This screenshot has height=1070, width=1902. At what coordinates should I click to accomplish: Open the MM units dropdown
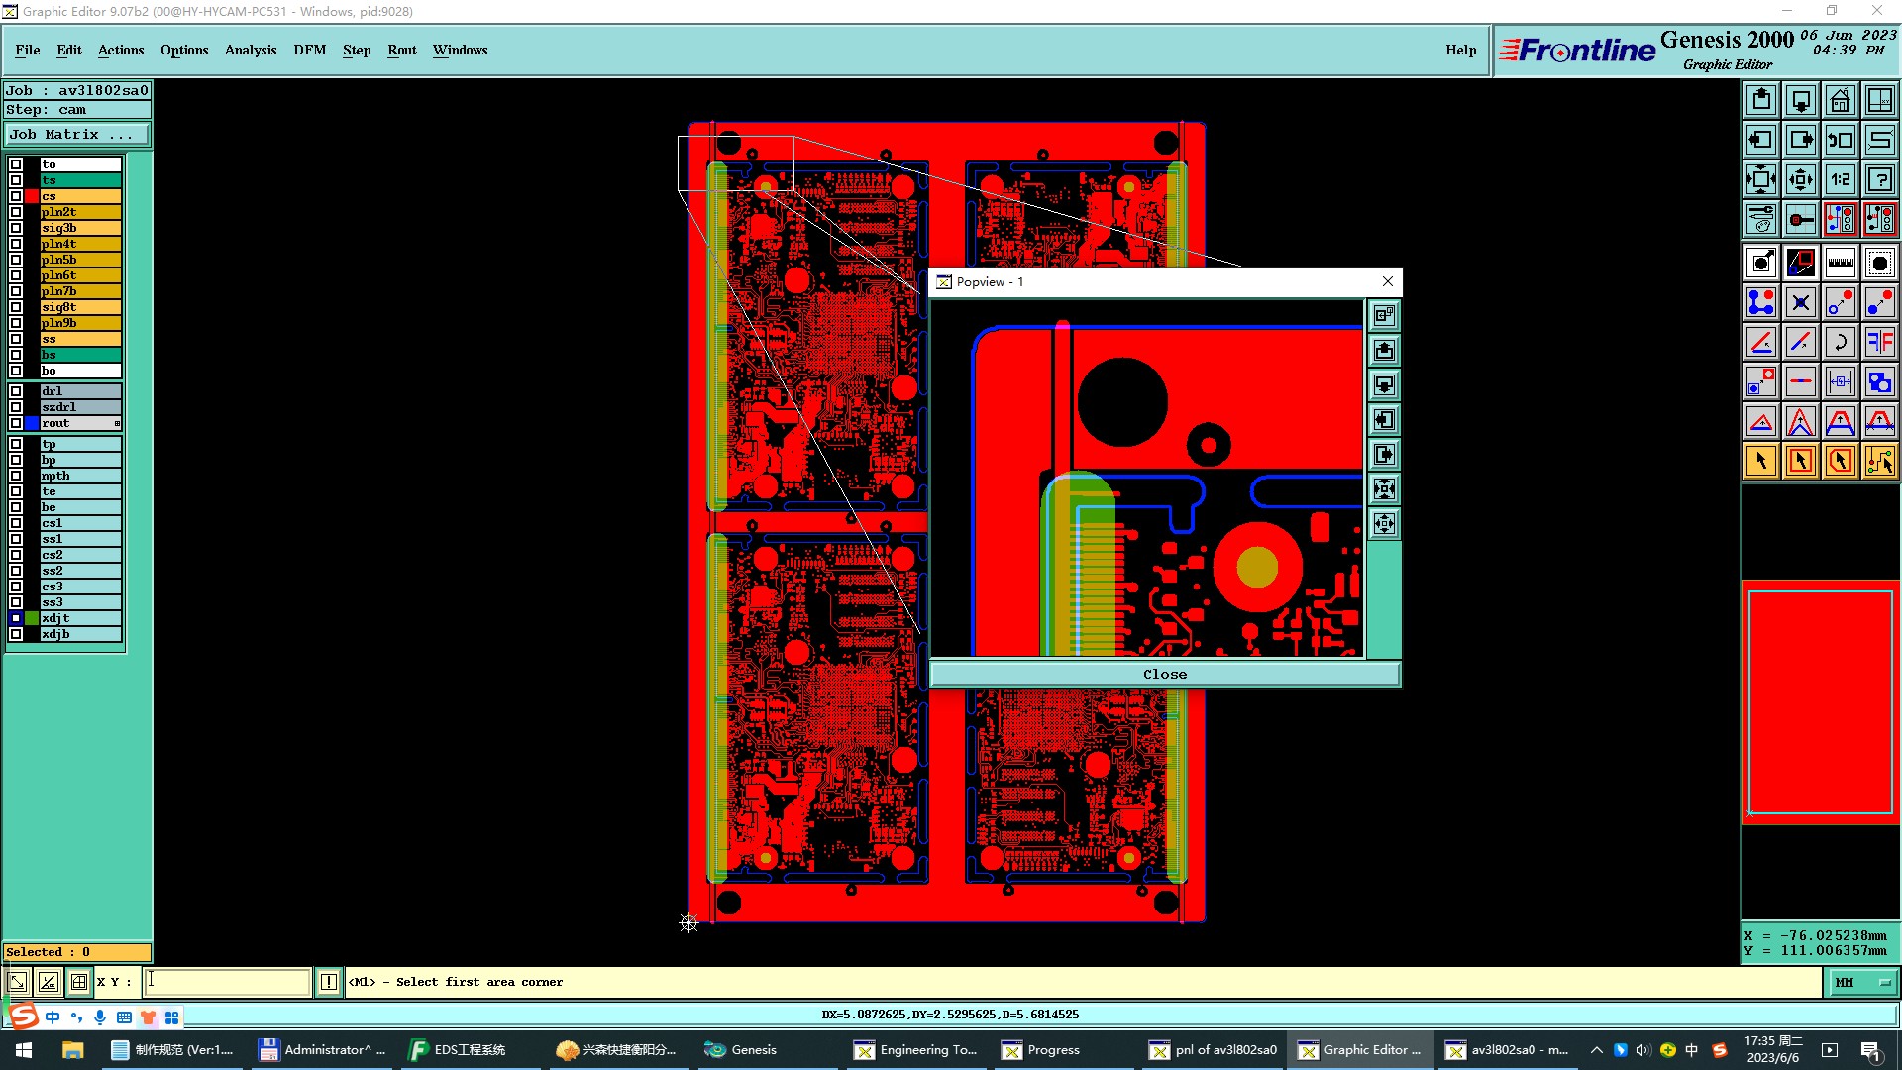click(1861, 982)
